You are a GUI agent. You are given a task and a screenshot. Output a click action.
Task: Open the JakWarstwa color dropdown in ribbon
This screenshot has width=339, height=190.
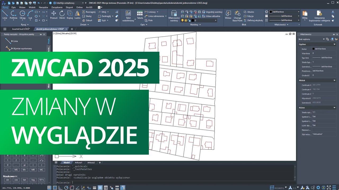[x=284, y=12]
